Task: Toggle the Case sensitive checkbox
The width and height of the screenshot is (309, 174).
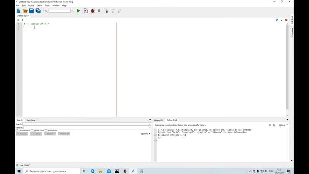Action: point(17,130)
